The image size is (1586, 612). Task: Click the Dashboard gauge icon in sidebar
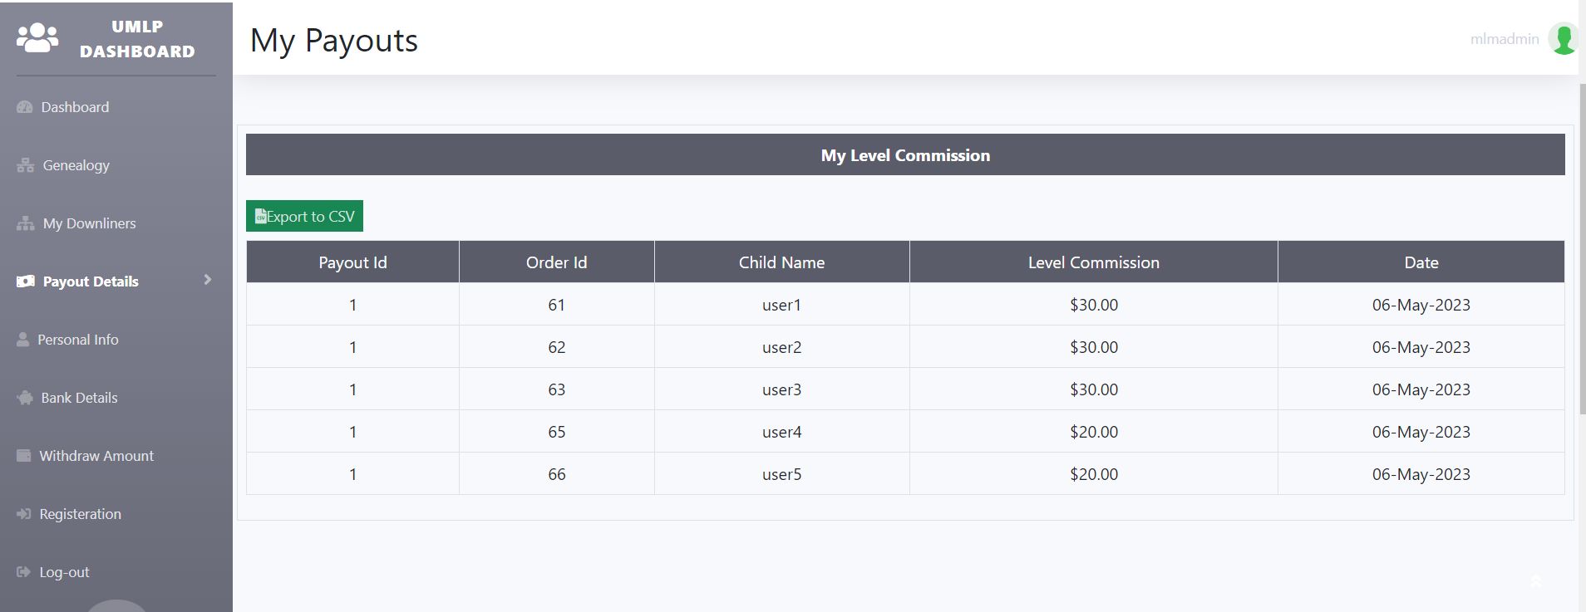point(24,107)
